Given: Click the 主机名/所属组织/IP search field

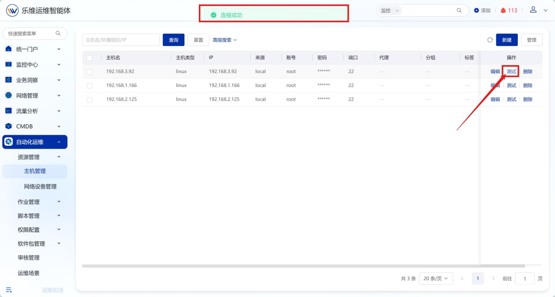Looking at the screenshot, I should click(x=121, y=40).
